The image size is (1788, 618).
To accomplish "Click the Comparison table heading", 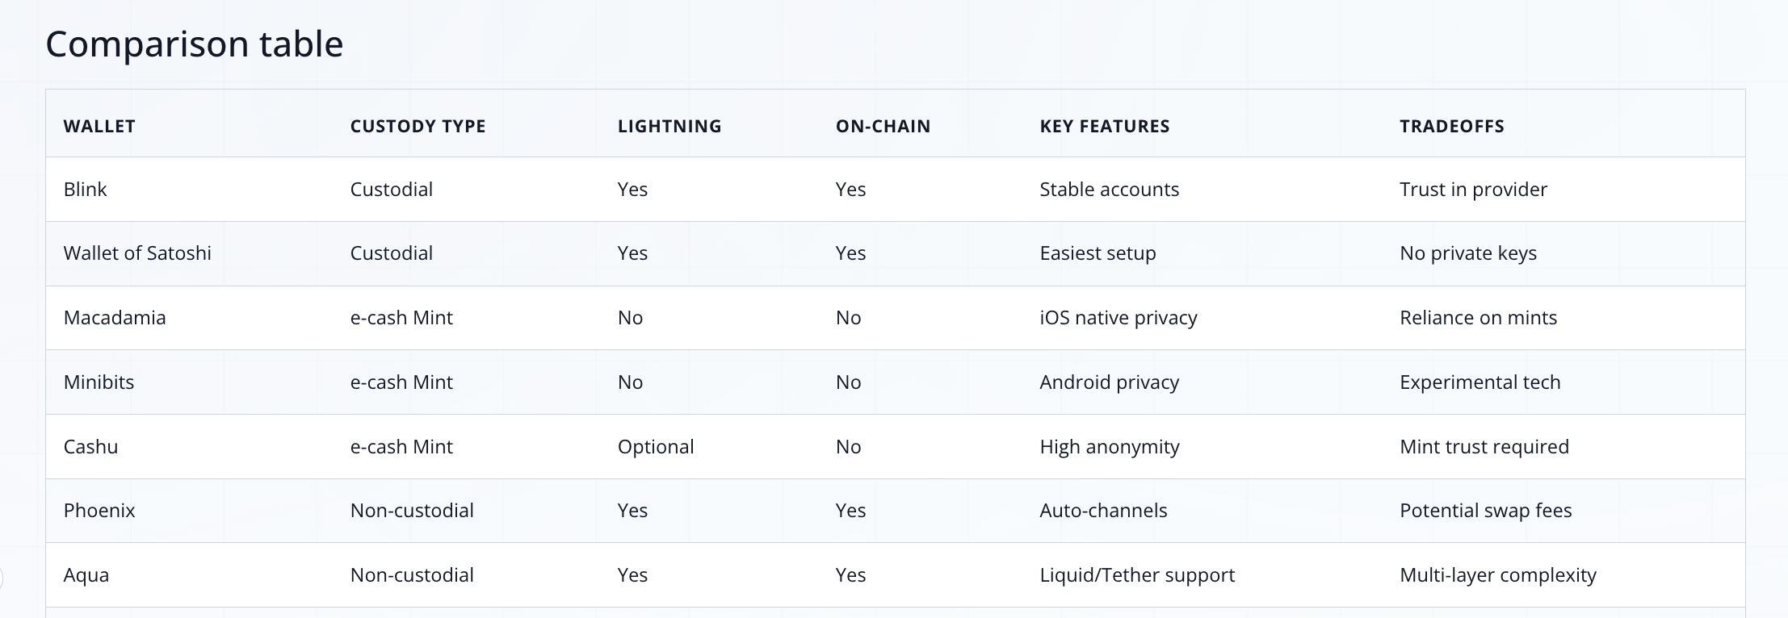I will pyautogui.click(x=194, y=44).
